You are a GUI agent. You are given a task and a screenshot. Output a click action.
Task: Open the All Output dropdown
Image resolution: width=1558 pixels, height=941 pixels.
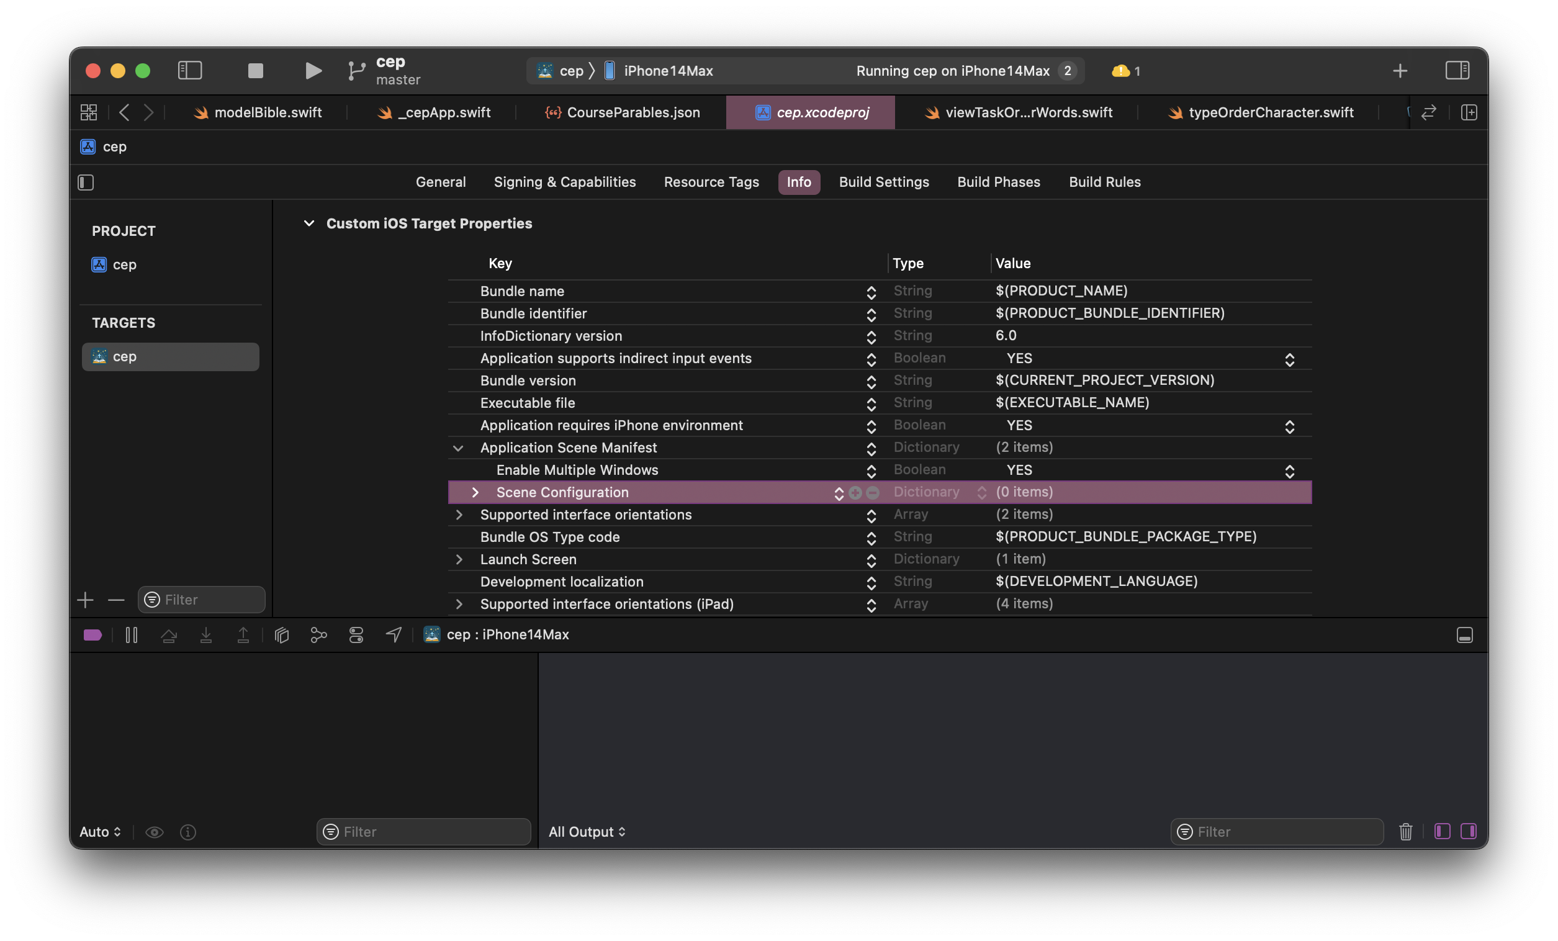(587, 832)
